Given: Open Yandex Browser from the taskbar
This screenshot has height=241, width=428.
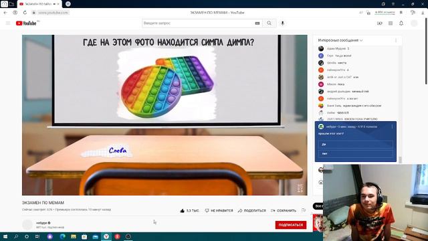Looking at the screenshot, I should (106, 236).
